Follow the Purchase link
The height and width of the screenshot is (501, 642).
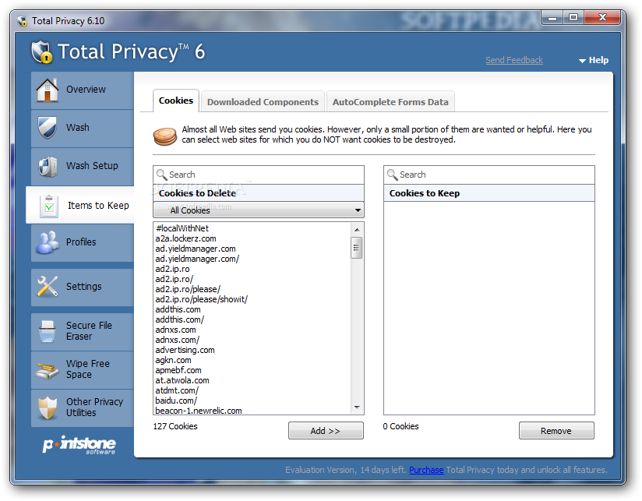tap(426, 470)
